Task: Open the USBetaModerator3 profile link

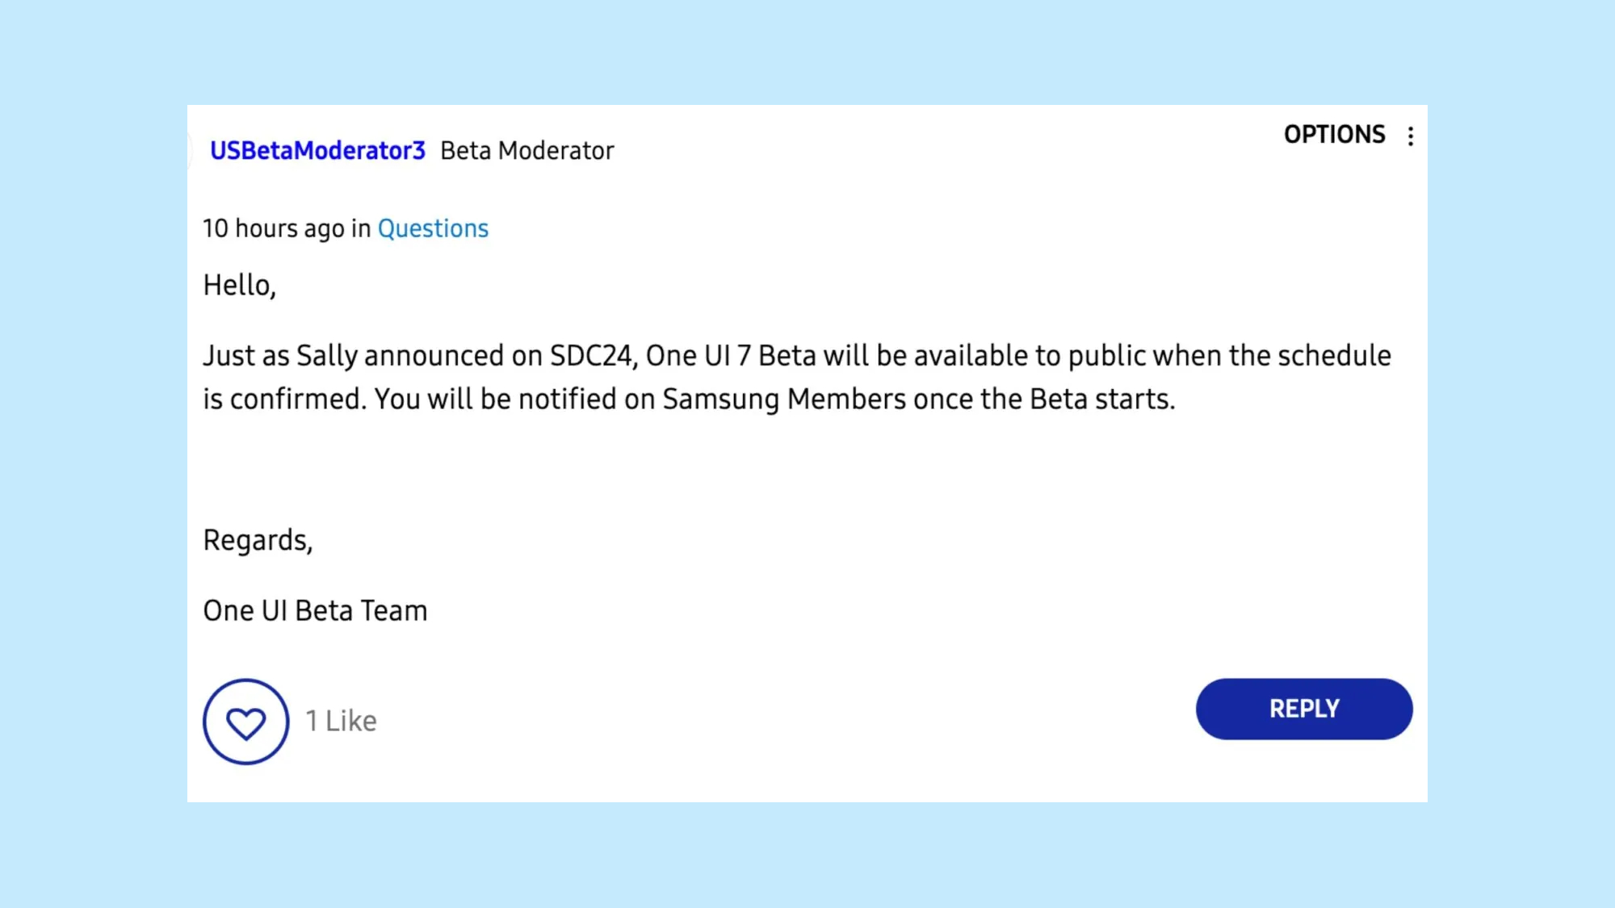Action: tap(317, 151)
